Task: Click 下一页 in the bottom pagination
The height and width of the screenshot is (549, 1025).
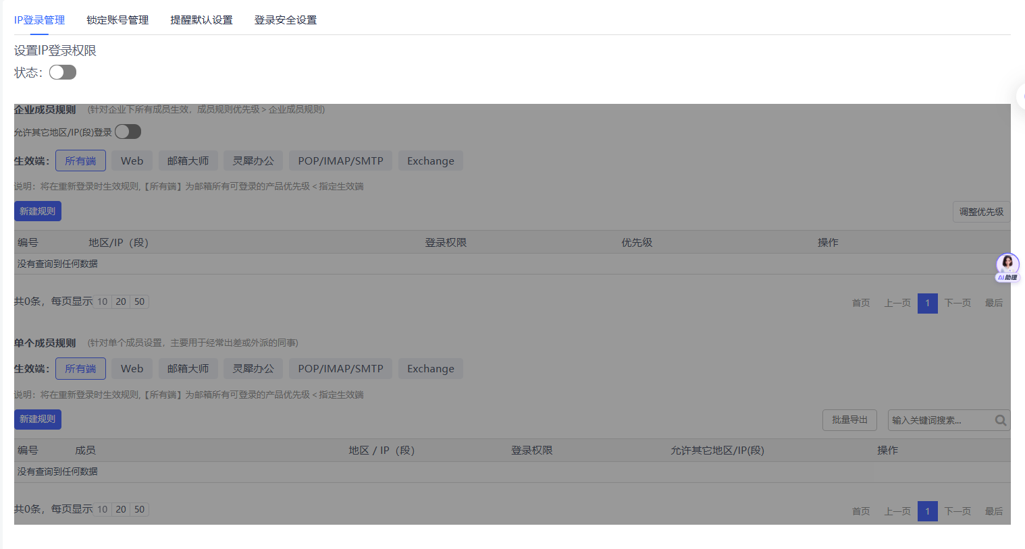Action: (x=957, y=511)
